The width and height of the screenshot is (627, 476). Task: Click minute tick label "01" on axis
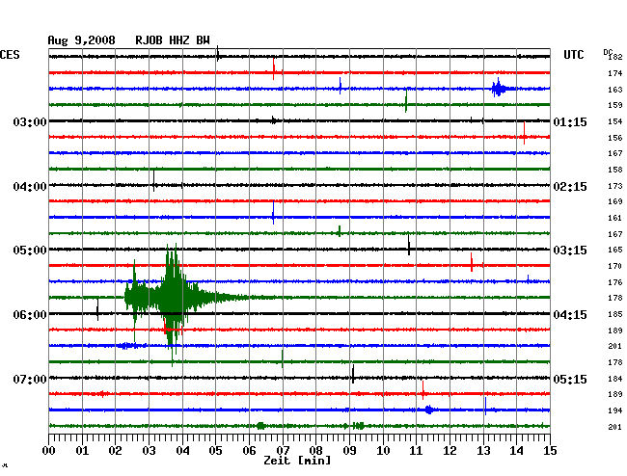pos(82,450)
